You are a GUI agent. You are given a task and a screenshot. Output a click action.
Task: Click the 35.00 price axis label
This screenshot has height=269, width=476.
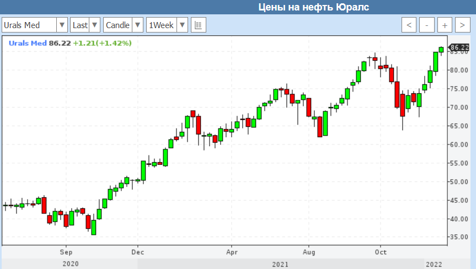tap(459, 237)
